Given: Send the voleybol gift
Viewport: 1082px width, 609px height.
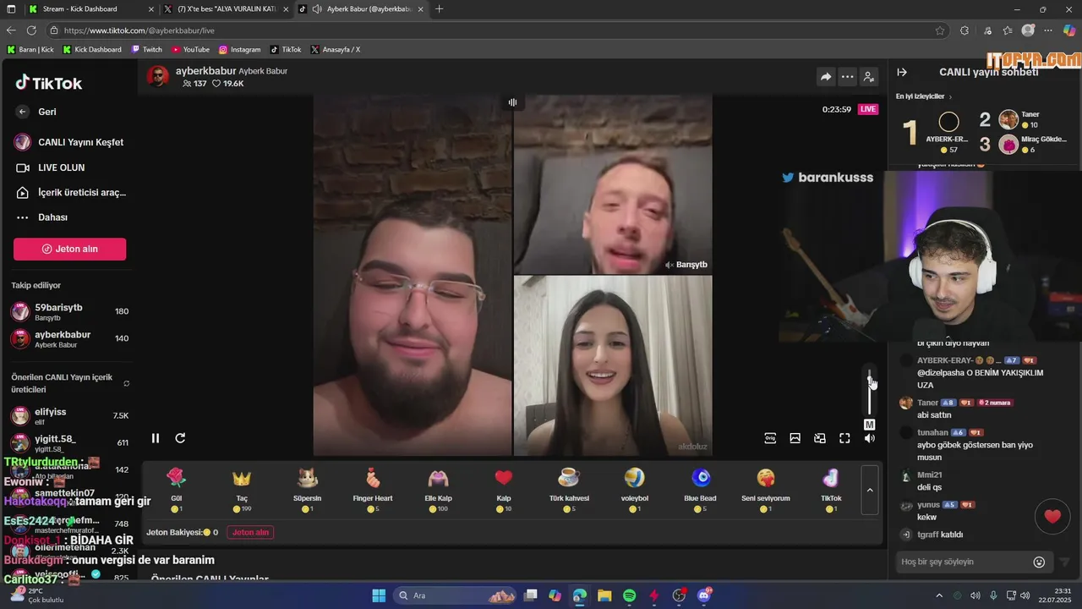Looking at the screenshot, I should 635,489.
